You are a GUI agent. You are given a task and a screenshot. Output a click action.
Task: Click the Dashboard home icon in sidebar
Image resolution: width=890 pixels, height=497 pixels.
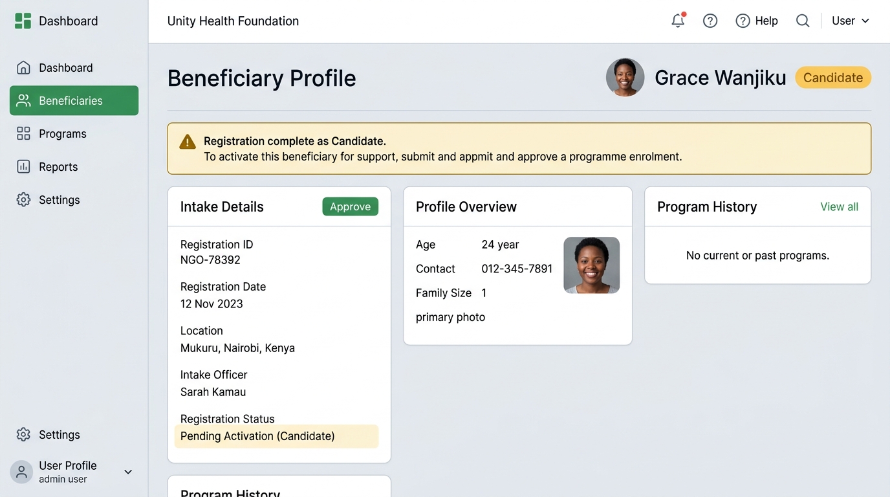tap(23, 68)
